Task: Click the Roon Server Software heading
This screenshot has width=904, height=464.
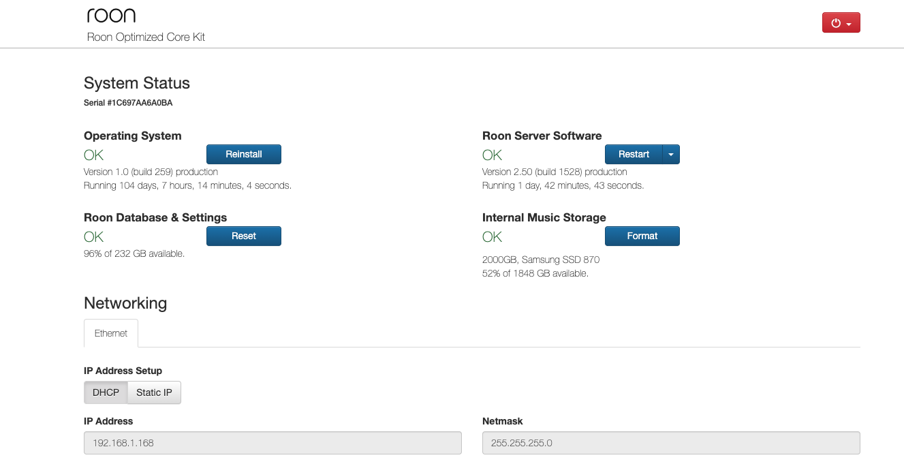Action: (542, 136)
